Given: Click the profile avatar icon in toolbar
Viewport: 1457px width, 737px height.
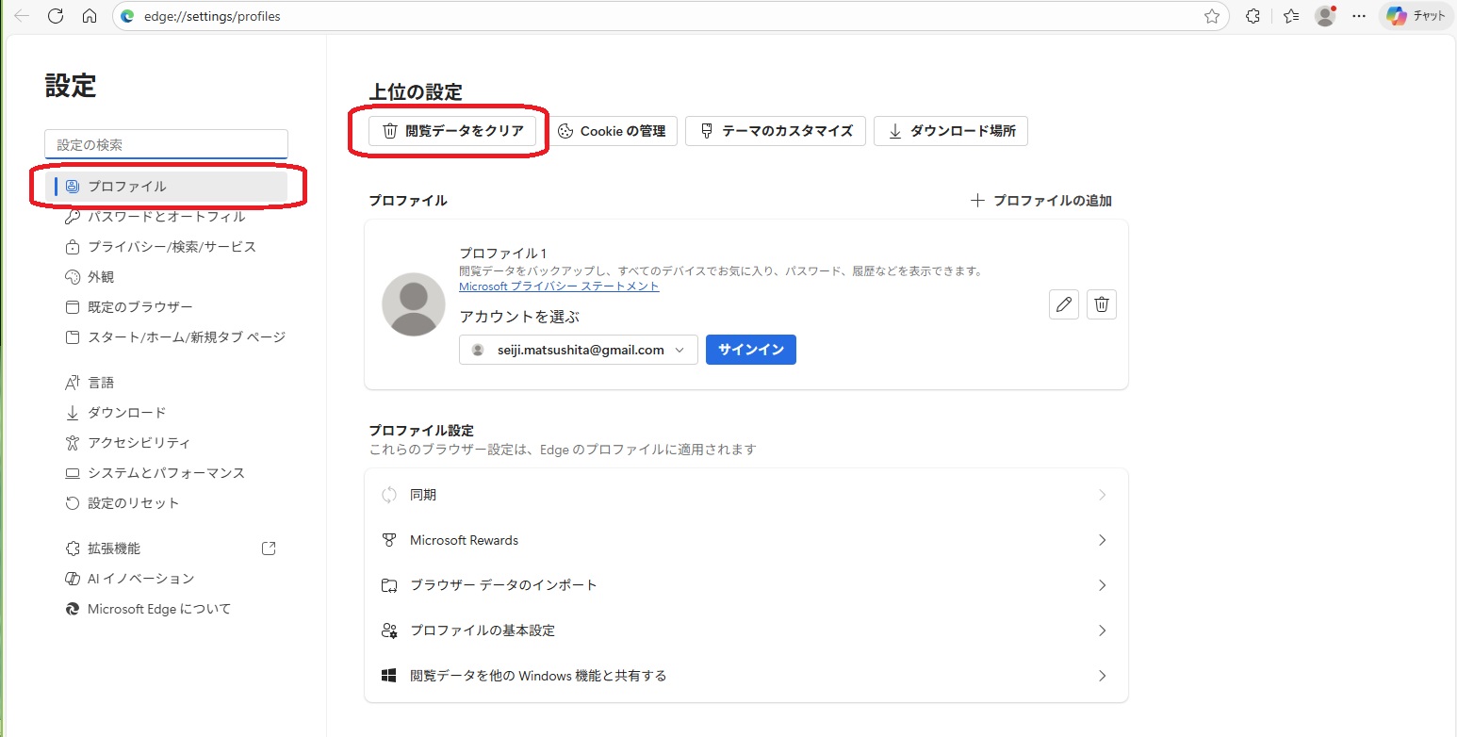Looking at the screenshot, I should pyautogui.click(x=1325, y=16).
